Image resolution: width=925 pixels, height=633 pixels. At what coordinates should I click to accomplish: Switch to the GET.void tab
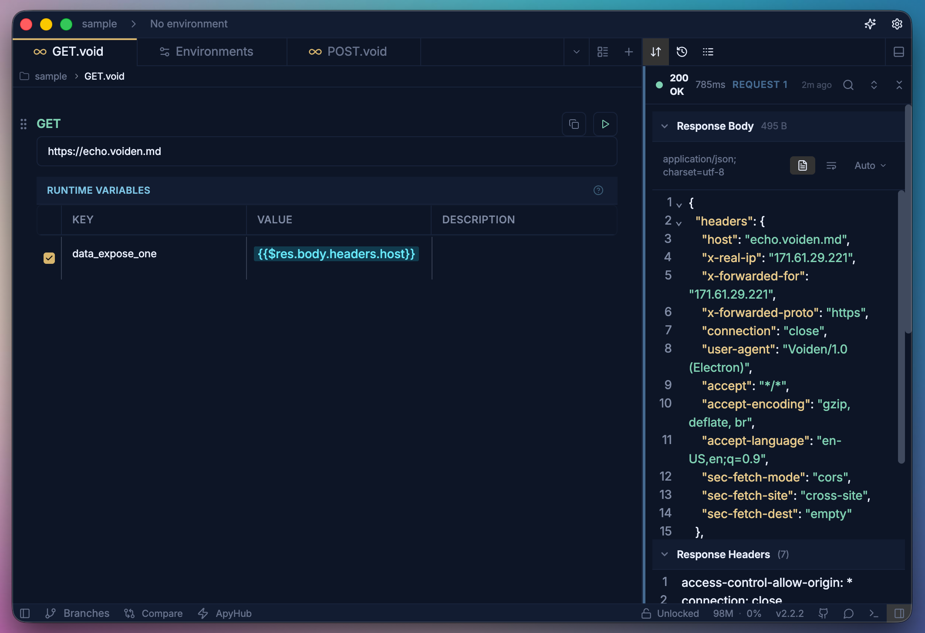pyautogui.click(x=75, y=52)
